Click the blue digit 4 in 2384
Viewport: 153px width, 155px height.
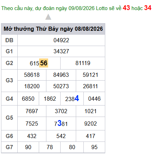(77, 98)
